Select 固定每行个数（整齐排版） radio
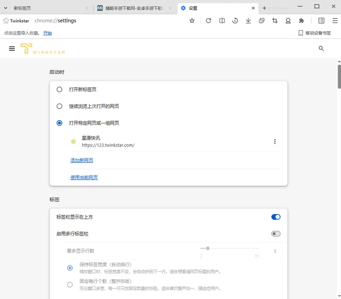 click(70, 285)
